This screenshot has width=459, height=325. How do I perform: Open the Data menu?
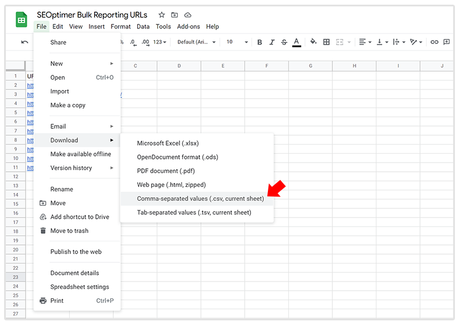pos(143,27)
